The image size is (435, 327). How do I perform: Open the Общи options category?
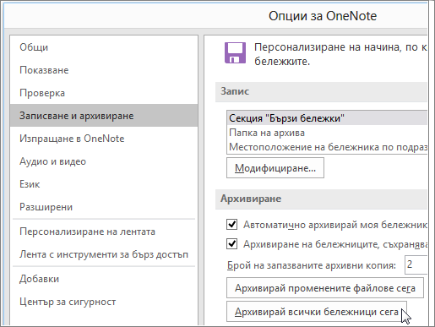click(x=104, y=47)
